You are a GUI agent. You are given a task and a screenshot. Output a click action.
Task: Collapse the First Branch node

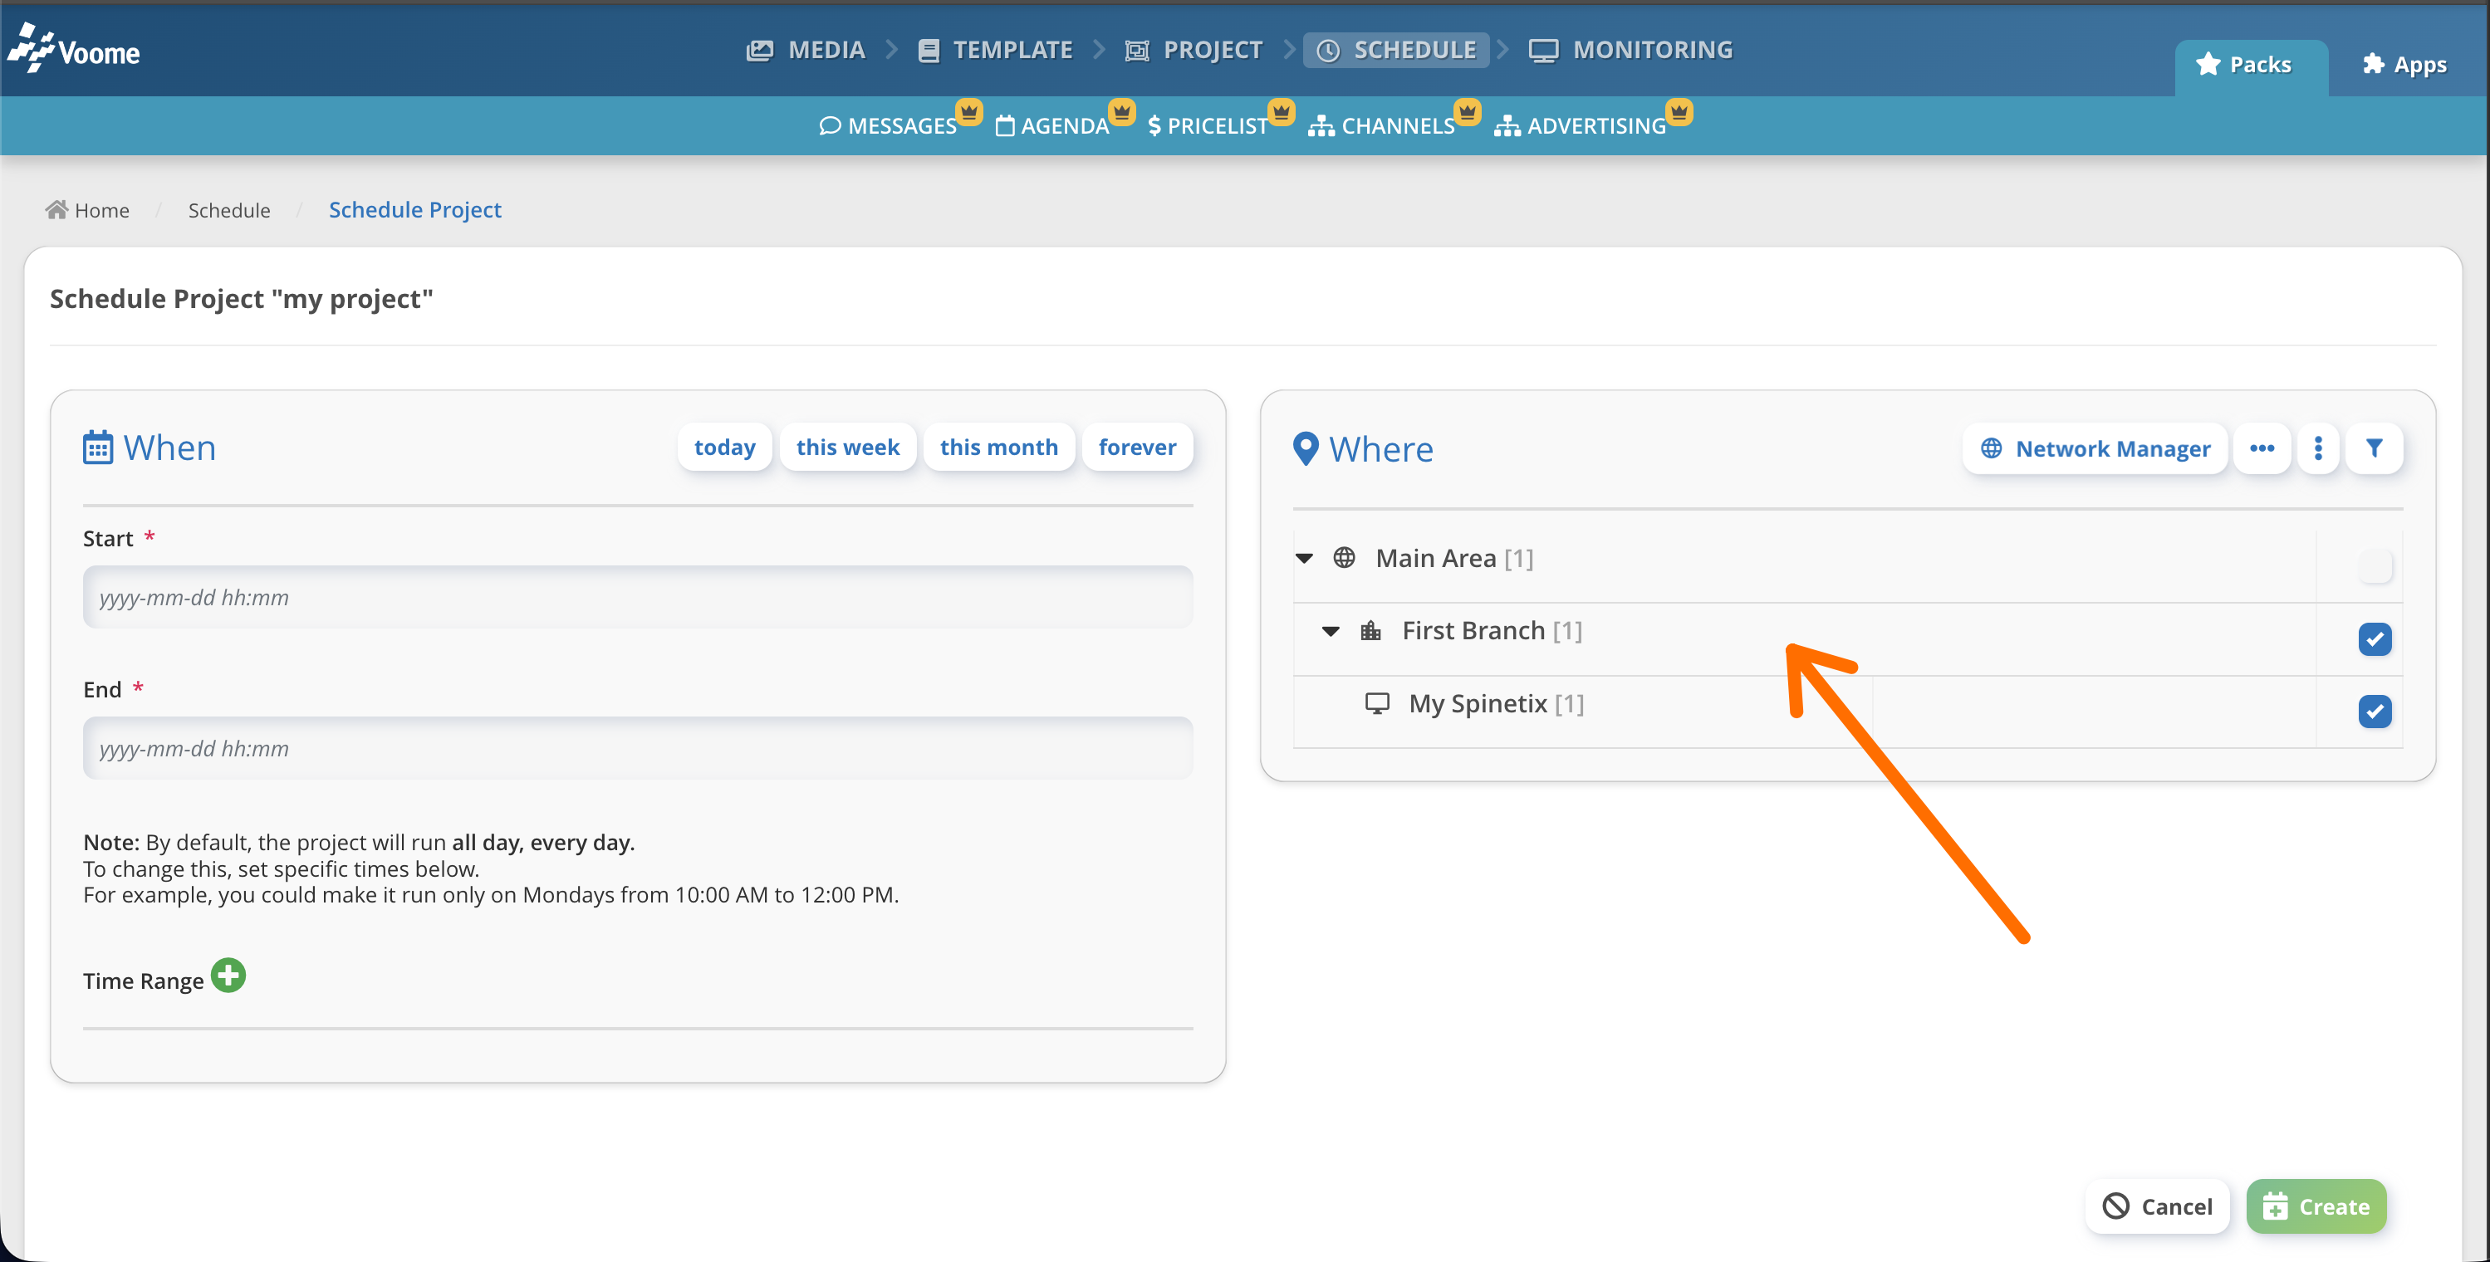coord(1330,631)
